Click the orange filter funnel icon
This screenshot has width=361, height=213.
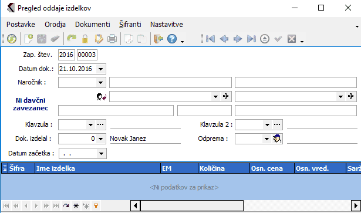pos(96,205)
